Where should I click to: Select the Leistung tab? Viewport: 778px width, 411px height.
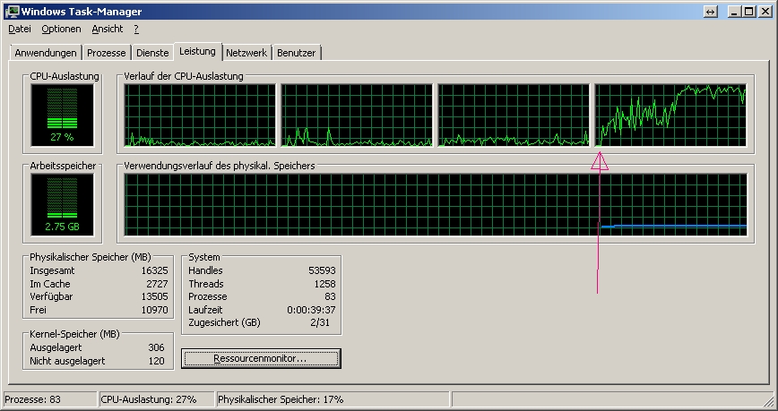pyautogui.click(x=197, y=51)
